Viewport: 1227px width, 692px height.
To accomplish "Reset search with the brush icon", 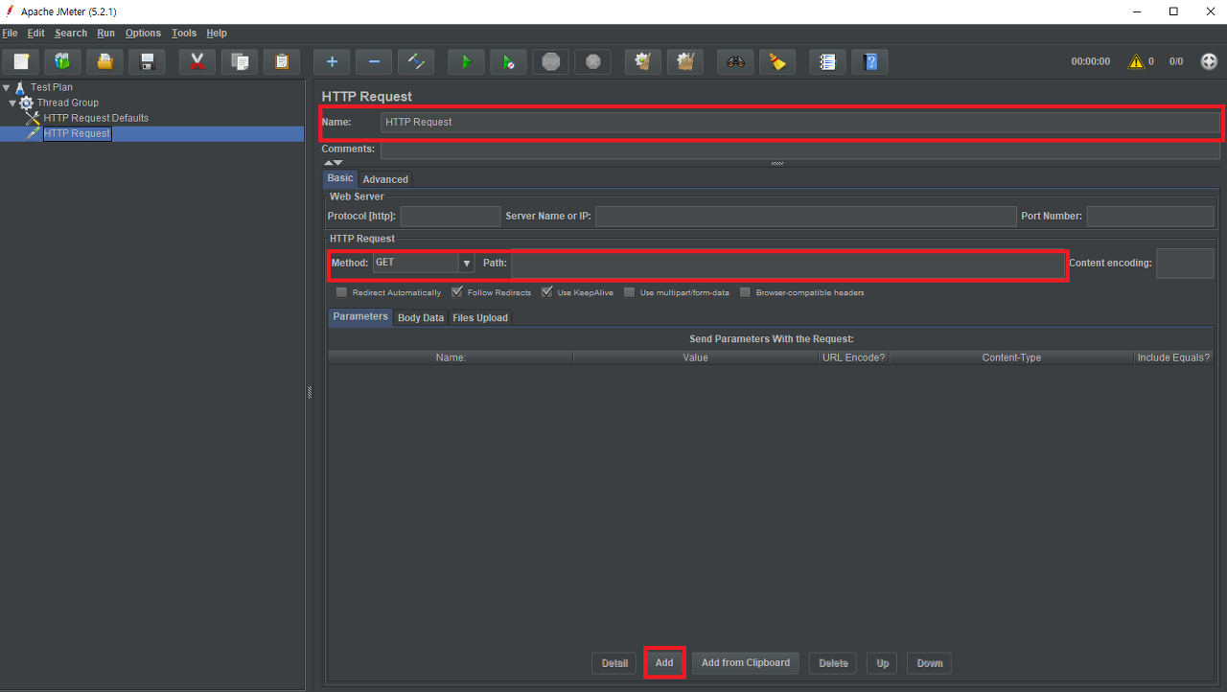I will [x=777, y=62].
